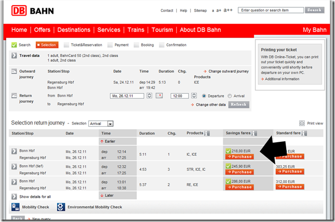Screen dimensions: 335x222
Task: Open the Sitemap link
Action: (200, 10)
